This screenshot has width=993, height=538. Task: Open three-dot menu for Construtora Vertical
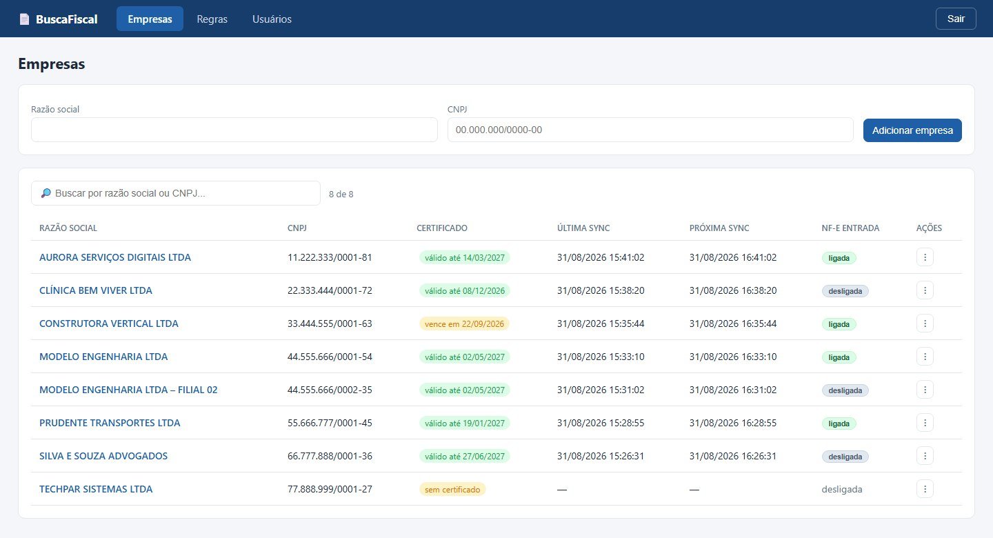click(925, 323)
